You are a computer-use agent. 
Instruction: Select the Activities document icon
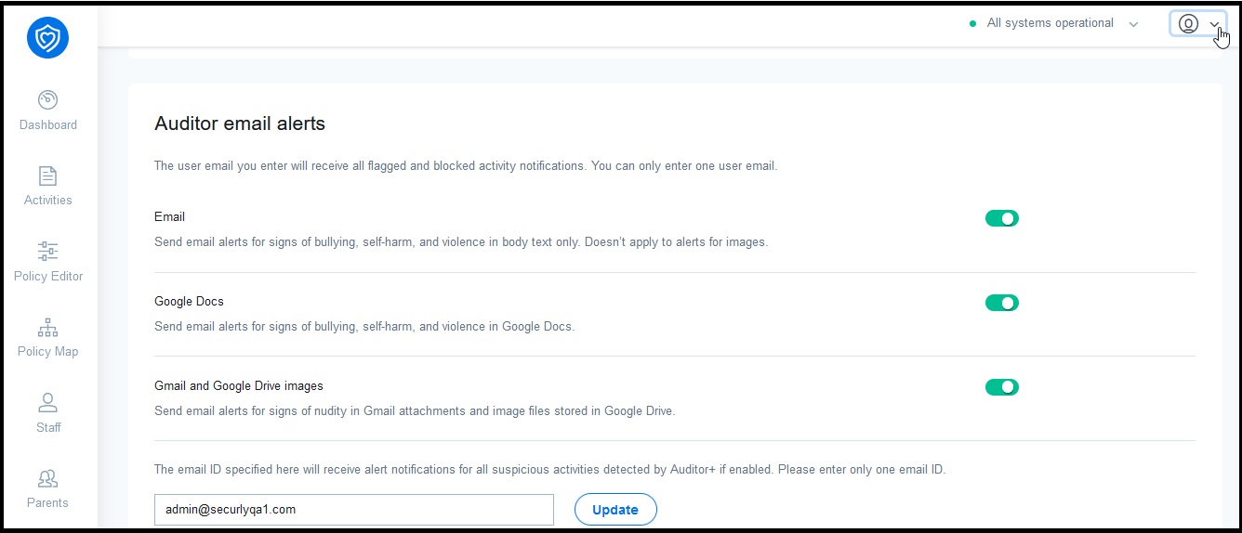pyautogui.click(x=48, y=175)
